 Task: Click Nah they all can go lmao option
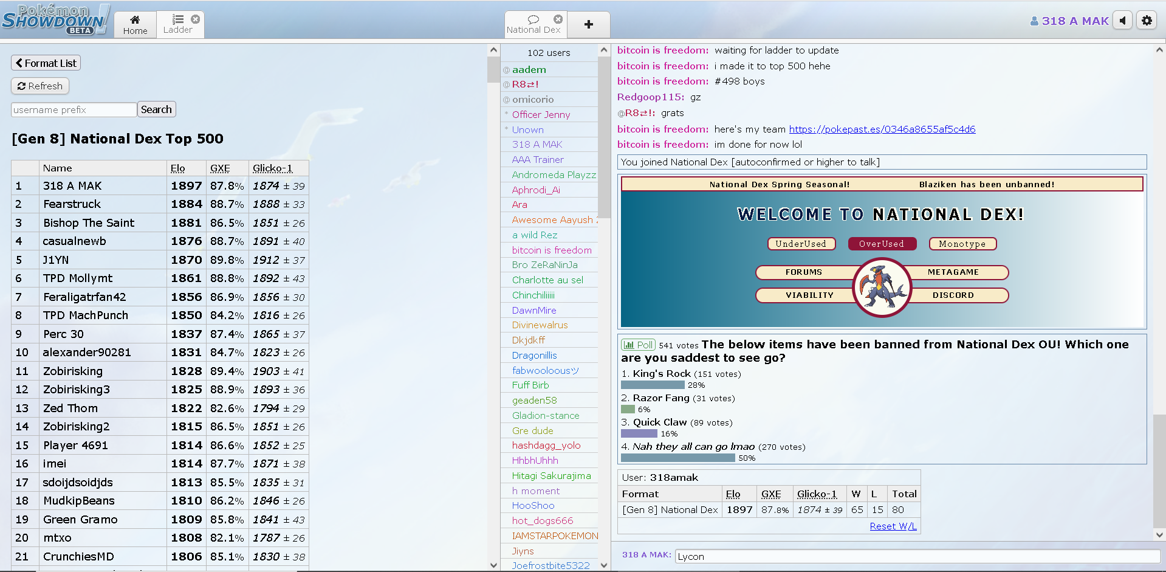pyautogui.click(x=713, y=447)
